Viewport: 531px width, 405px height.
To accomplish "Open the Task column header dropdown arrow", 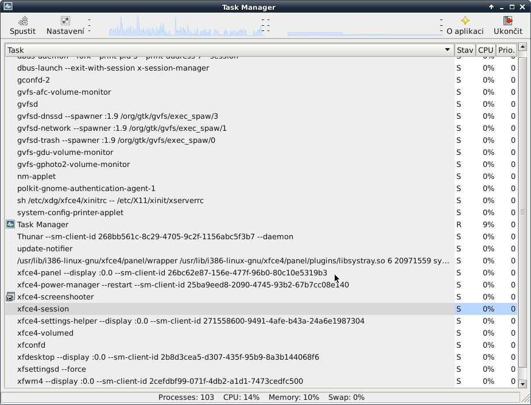I will (447, 50).
